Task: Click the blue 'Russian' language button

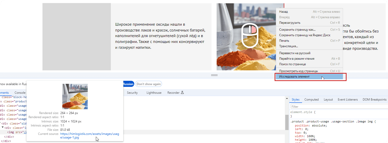Action: (128, 84)
